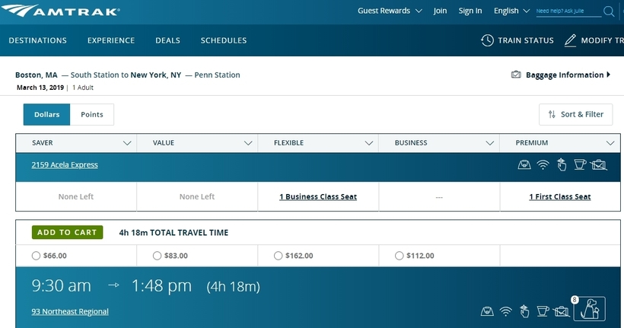Click the Amtrak logo
Image resolution: width=624 pixels, height=328 pixels.
60,11
